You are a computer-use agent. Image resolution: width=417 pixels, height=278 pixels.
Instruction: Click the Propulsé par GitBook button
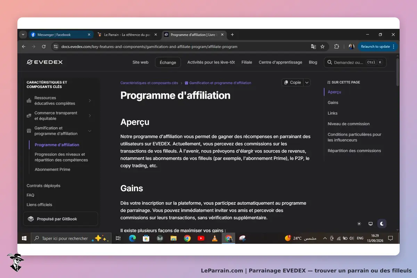[x=60, y=219]
